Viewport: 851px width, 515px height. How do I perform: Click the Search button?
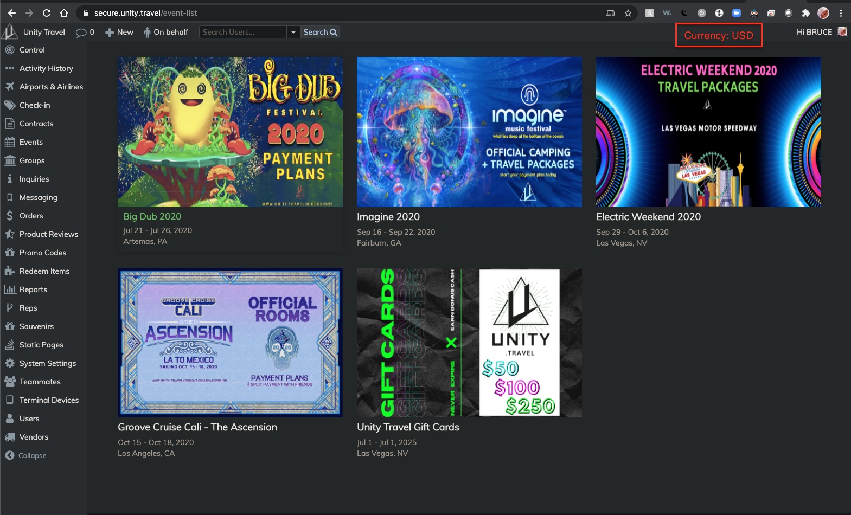pyautogui.click(x=320, y=32)
